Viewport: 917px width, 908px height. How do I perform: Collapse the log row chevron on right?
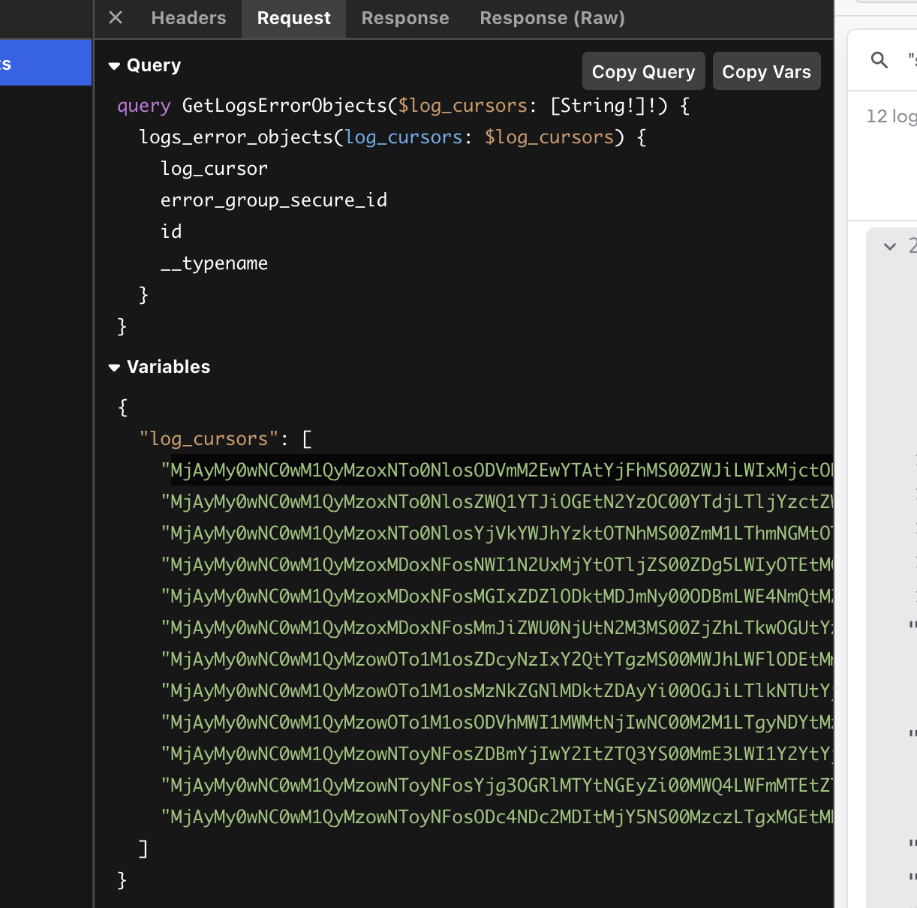pos(890,246)
